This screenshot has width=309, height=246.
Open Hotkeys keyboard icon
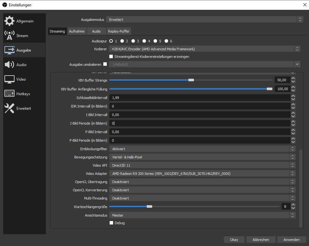[x=9, y=94]
